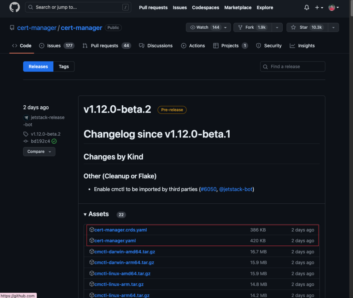Open cert-manager organization link
This screenshot has height=298, width=353.
pyautogui.click(x=37, y=28)
